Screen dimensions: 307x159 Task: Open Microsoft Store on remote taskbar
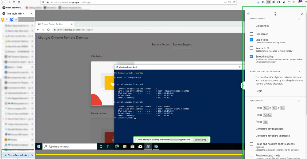pyautogui.click(x=132, y=146)
